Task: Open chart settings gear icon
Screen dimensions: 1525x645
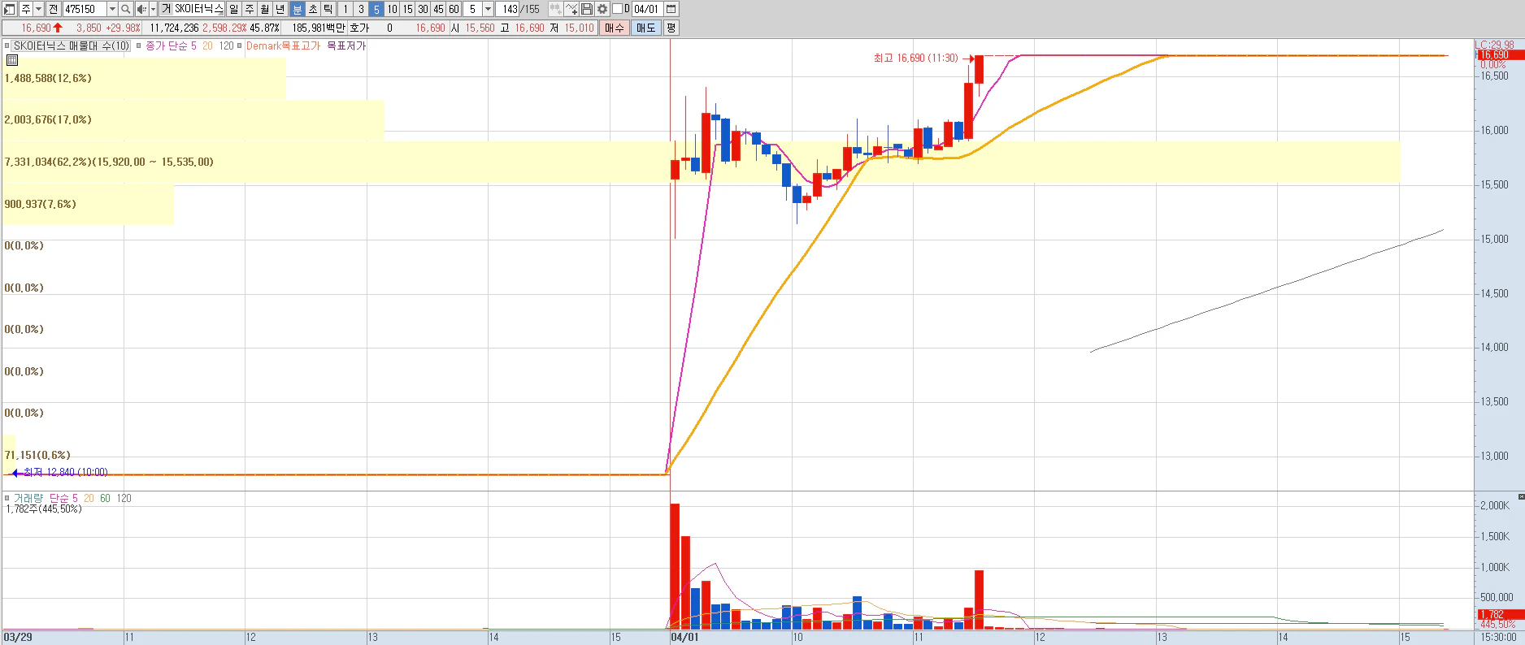Action: click(602, 9)
